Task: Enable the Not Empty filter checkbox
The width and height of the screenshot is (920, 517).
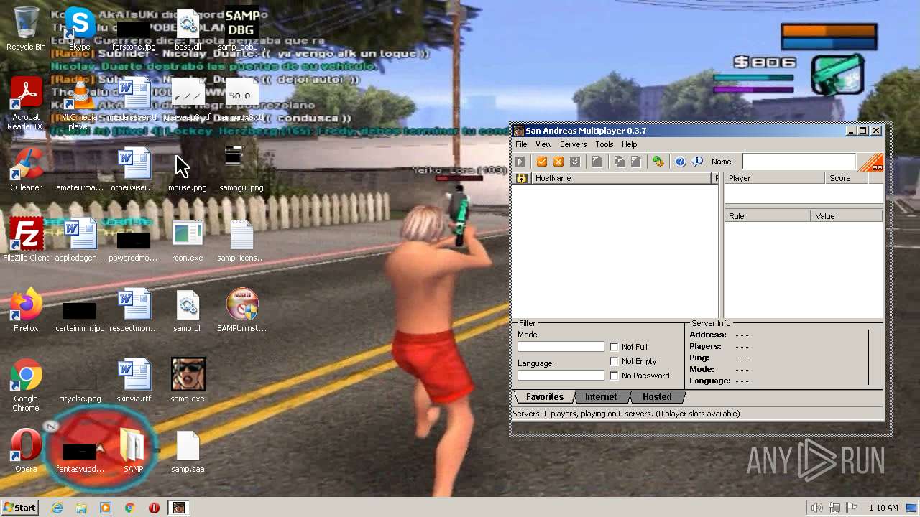Action: (x=614, y=361)
